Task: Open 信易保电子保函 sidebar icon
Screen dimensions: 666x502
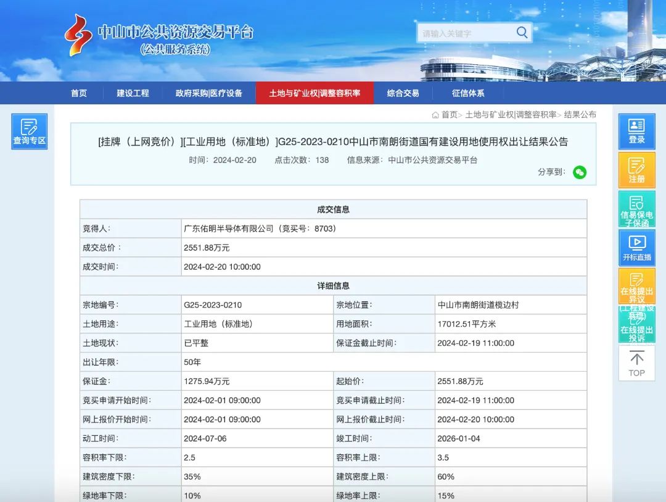Action: point(636,209)
